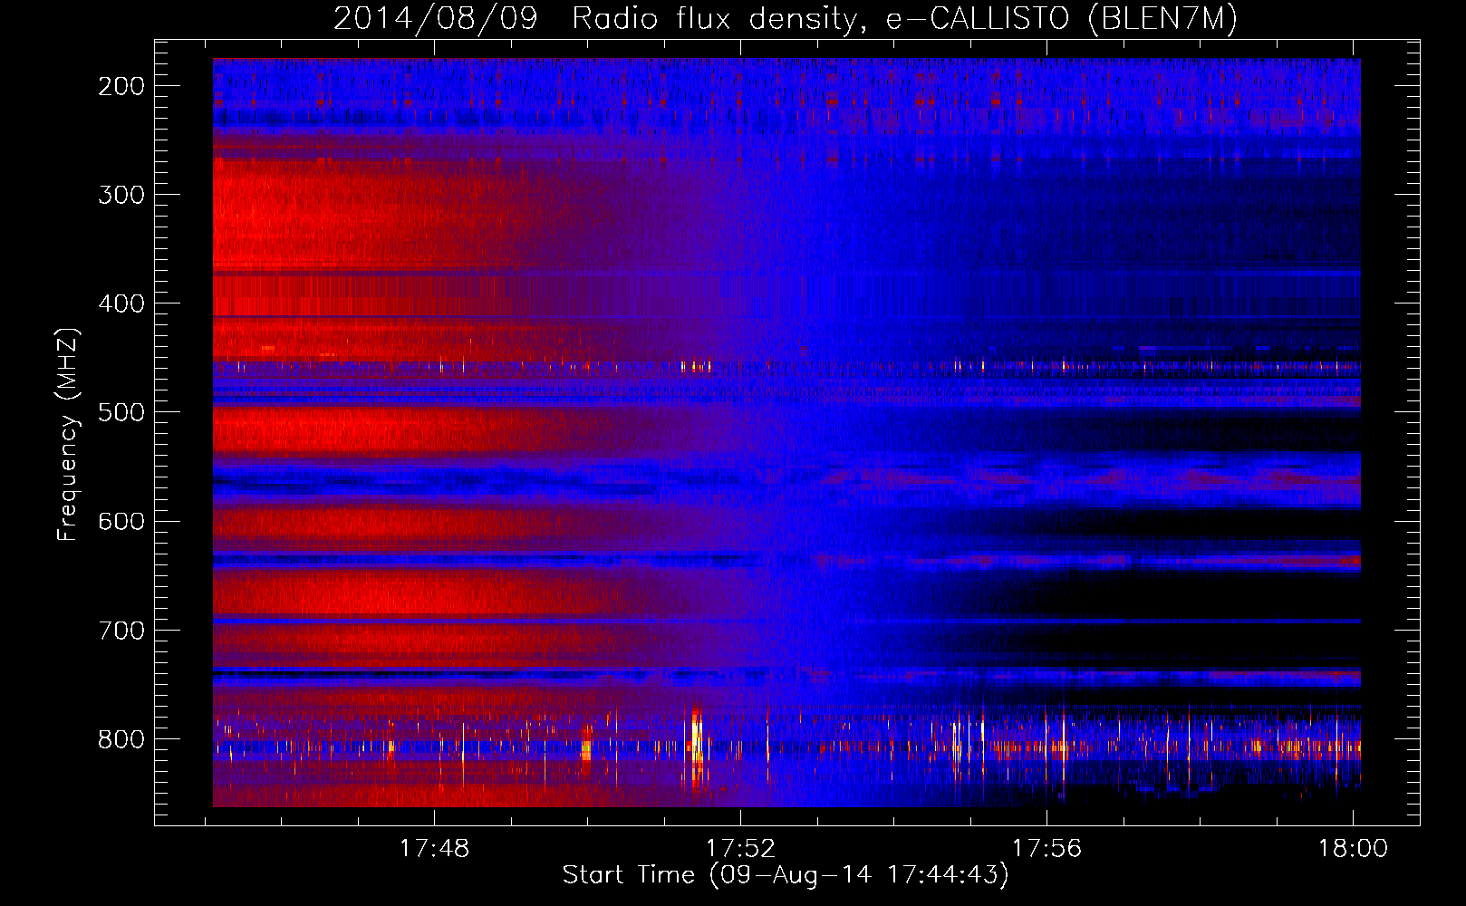Click the 17:48 time tick label
This screenshot has height=906, width=1466.
(x=435, y=848)
